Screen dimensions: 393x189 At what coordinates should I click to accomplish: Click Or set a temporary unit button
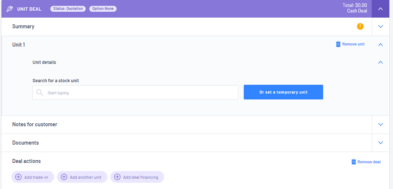pyautogui.click(x=283, y=92)
